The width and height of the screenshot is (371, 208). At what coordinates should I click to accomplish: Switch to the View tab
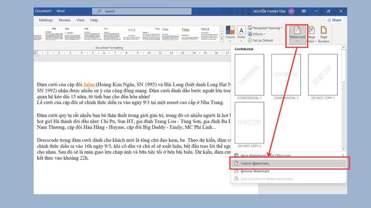[x=81, y=20]
